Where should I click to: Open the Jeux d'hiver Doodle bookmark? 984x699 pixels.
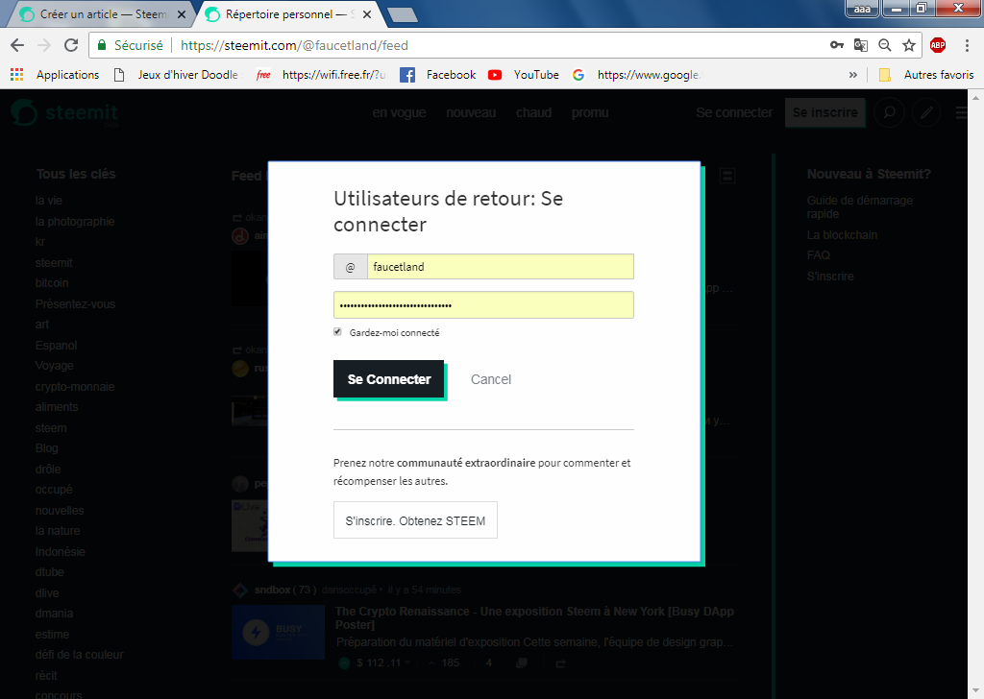[178, 75]
